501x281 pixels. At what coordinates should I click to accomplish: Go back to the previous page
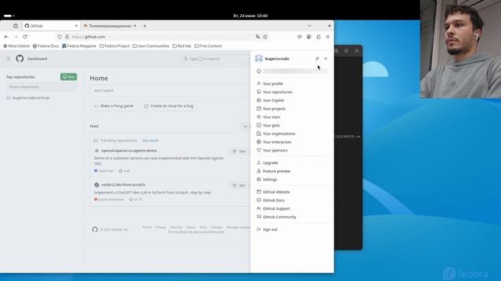point(6,37)
